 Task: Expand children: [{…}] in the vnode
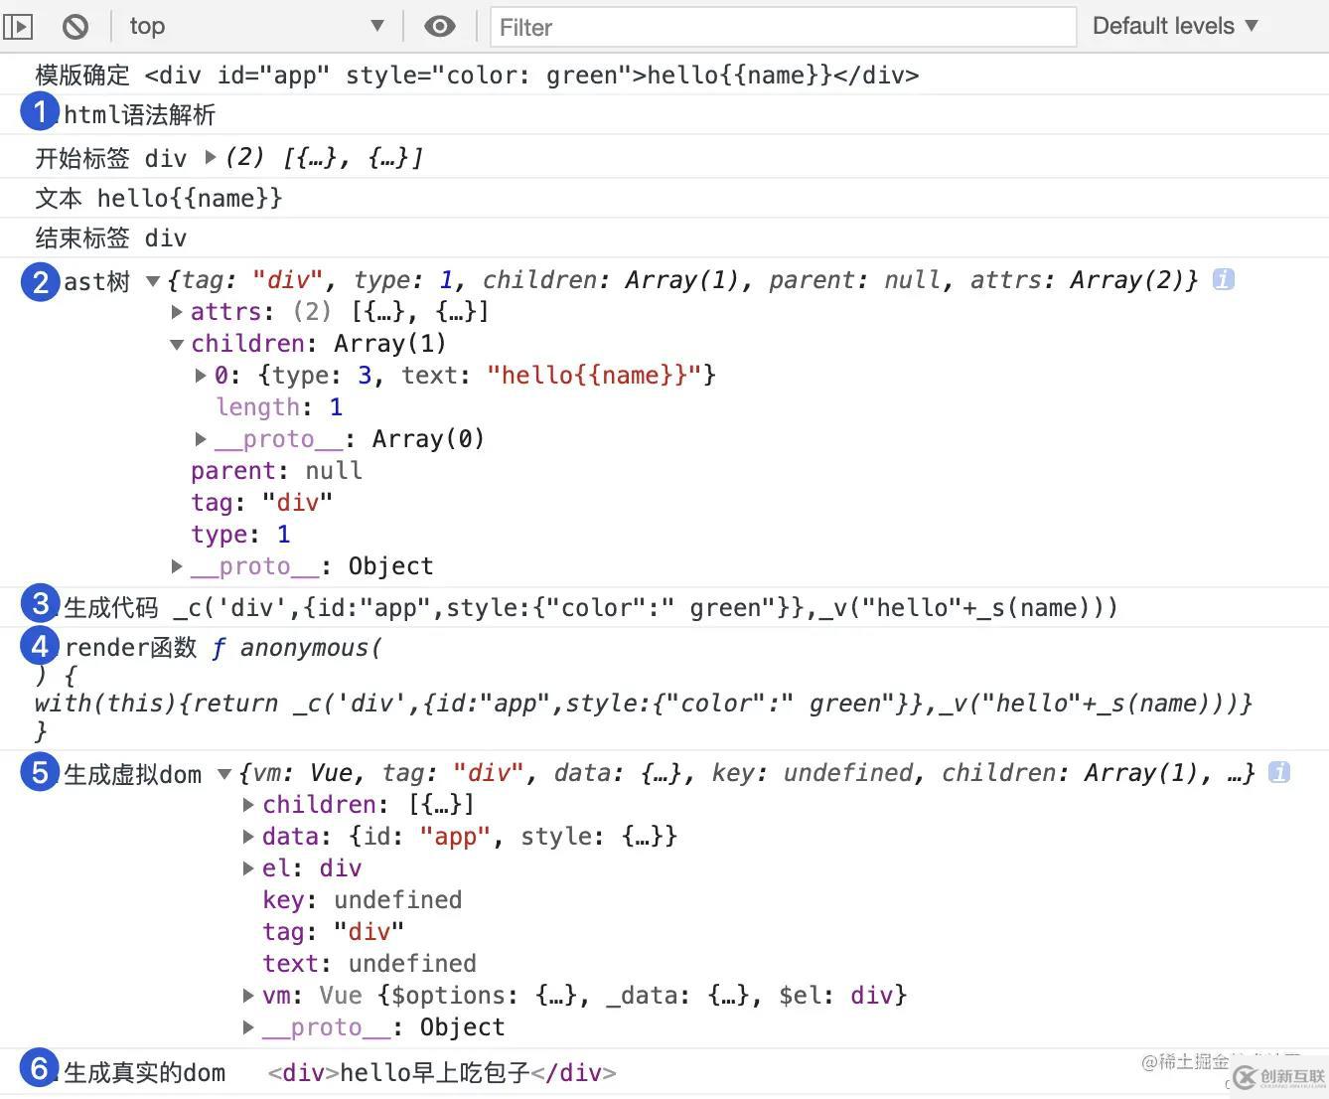(x=248, y=805)
